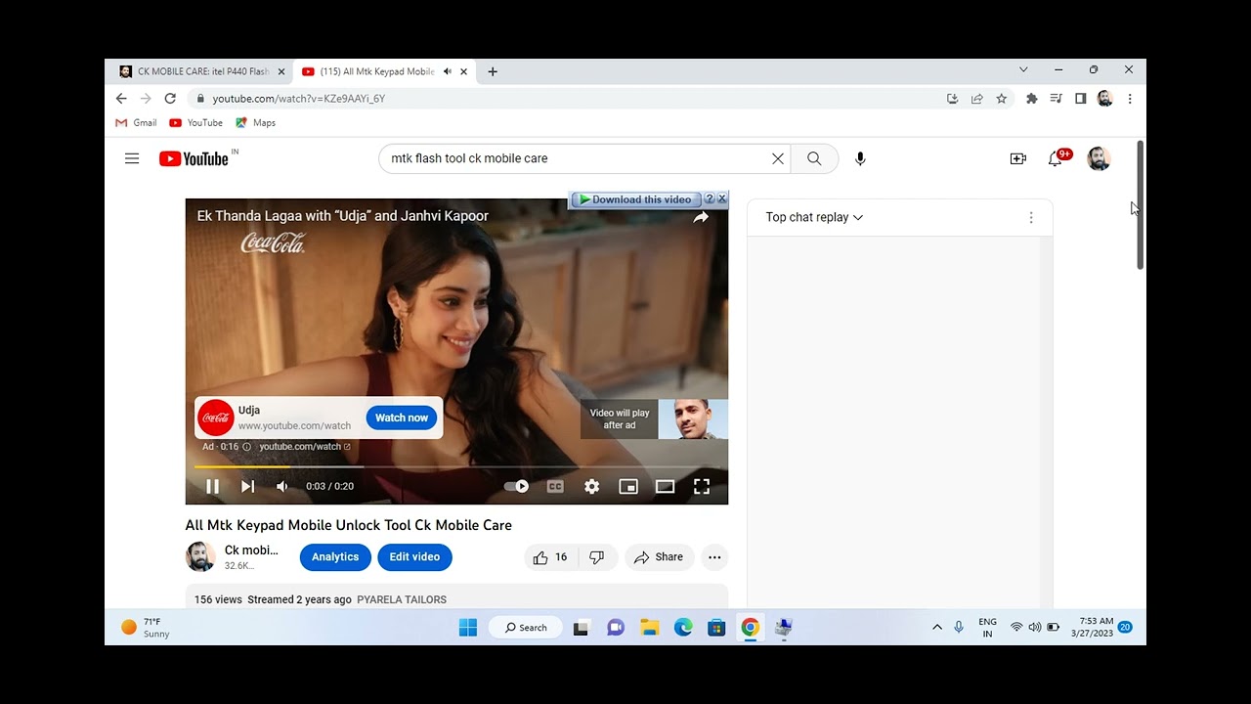Go to YouTube home logo
1251x704 pixels.
click(x=194, y=158)
